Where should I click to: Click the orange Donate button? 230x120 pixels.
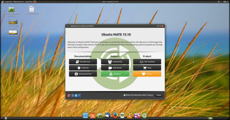point(147,74)
